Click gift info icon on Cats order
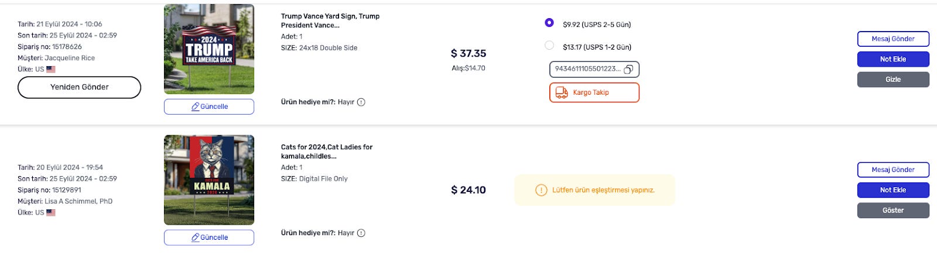 tap(361, 233)
